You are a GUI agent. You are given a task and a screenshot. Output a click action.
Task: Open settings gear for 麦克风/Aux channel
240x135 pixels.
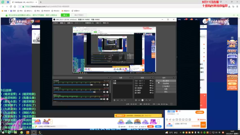point(107,99)
